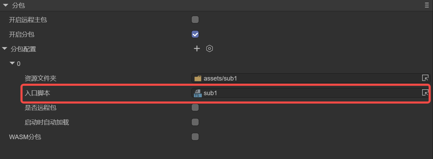Toggle the WASM分包 checkbox
433x159 pixels.
195,137
